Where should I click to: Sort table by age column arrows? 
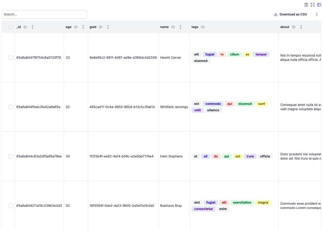pyautogui.click(x=83, y=27)
